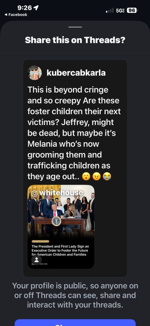Tap the Executive Order headline text
The width and height of the screenshot is (150, 326).
pyautogui.click(x=60, y=250)
